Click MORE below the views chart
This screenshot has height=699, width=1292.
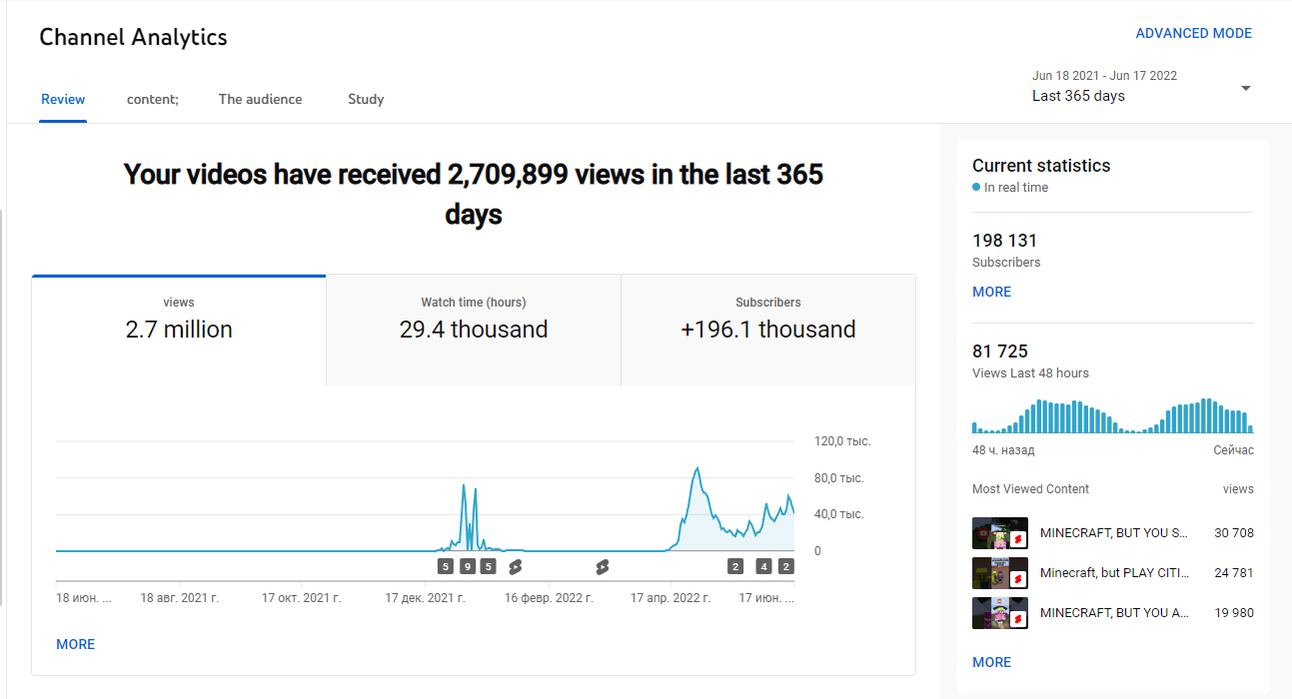coord(76,645)
